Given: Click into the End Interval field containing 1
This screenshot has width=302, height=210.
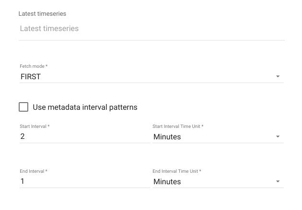Looking at the screenshot, I should 85,181.
